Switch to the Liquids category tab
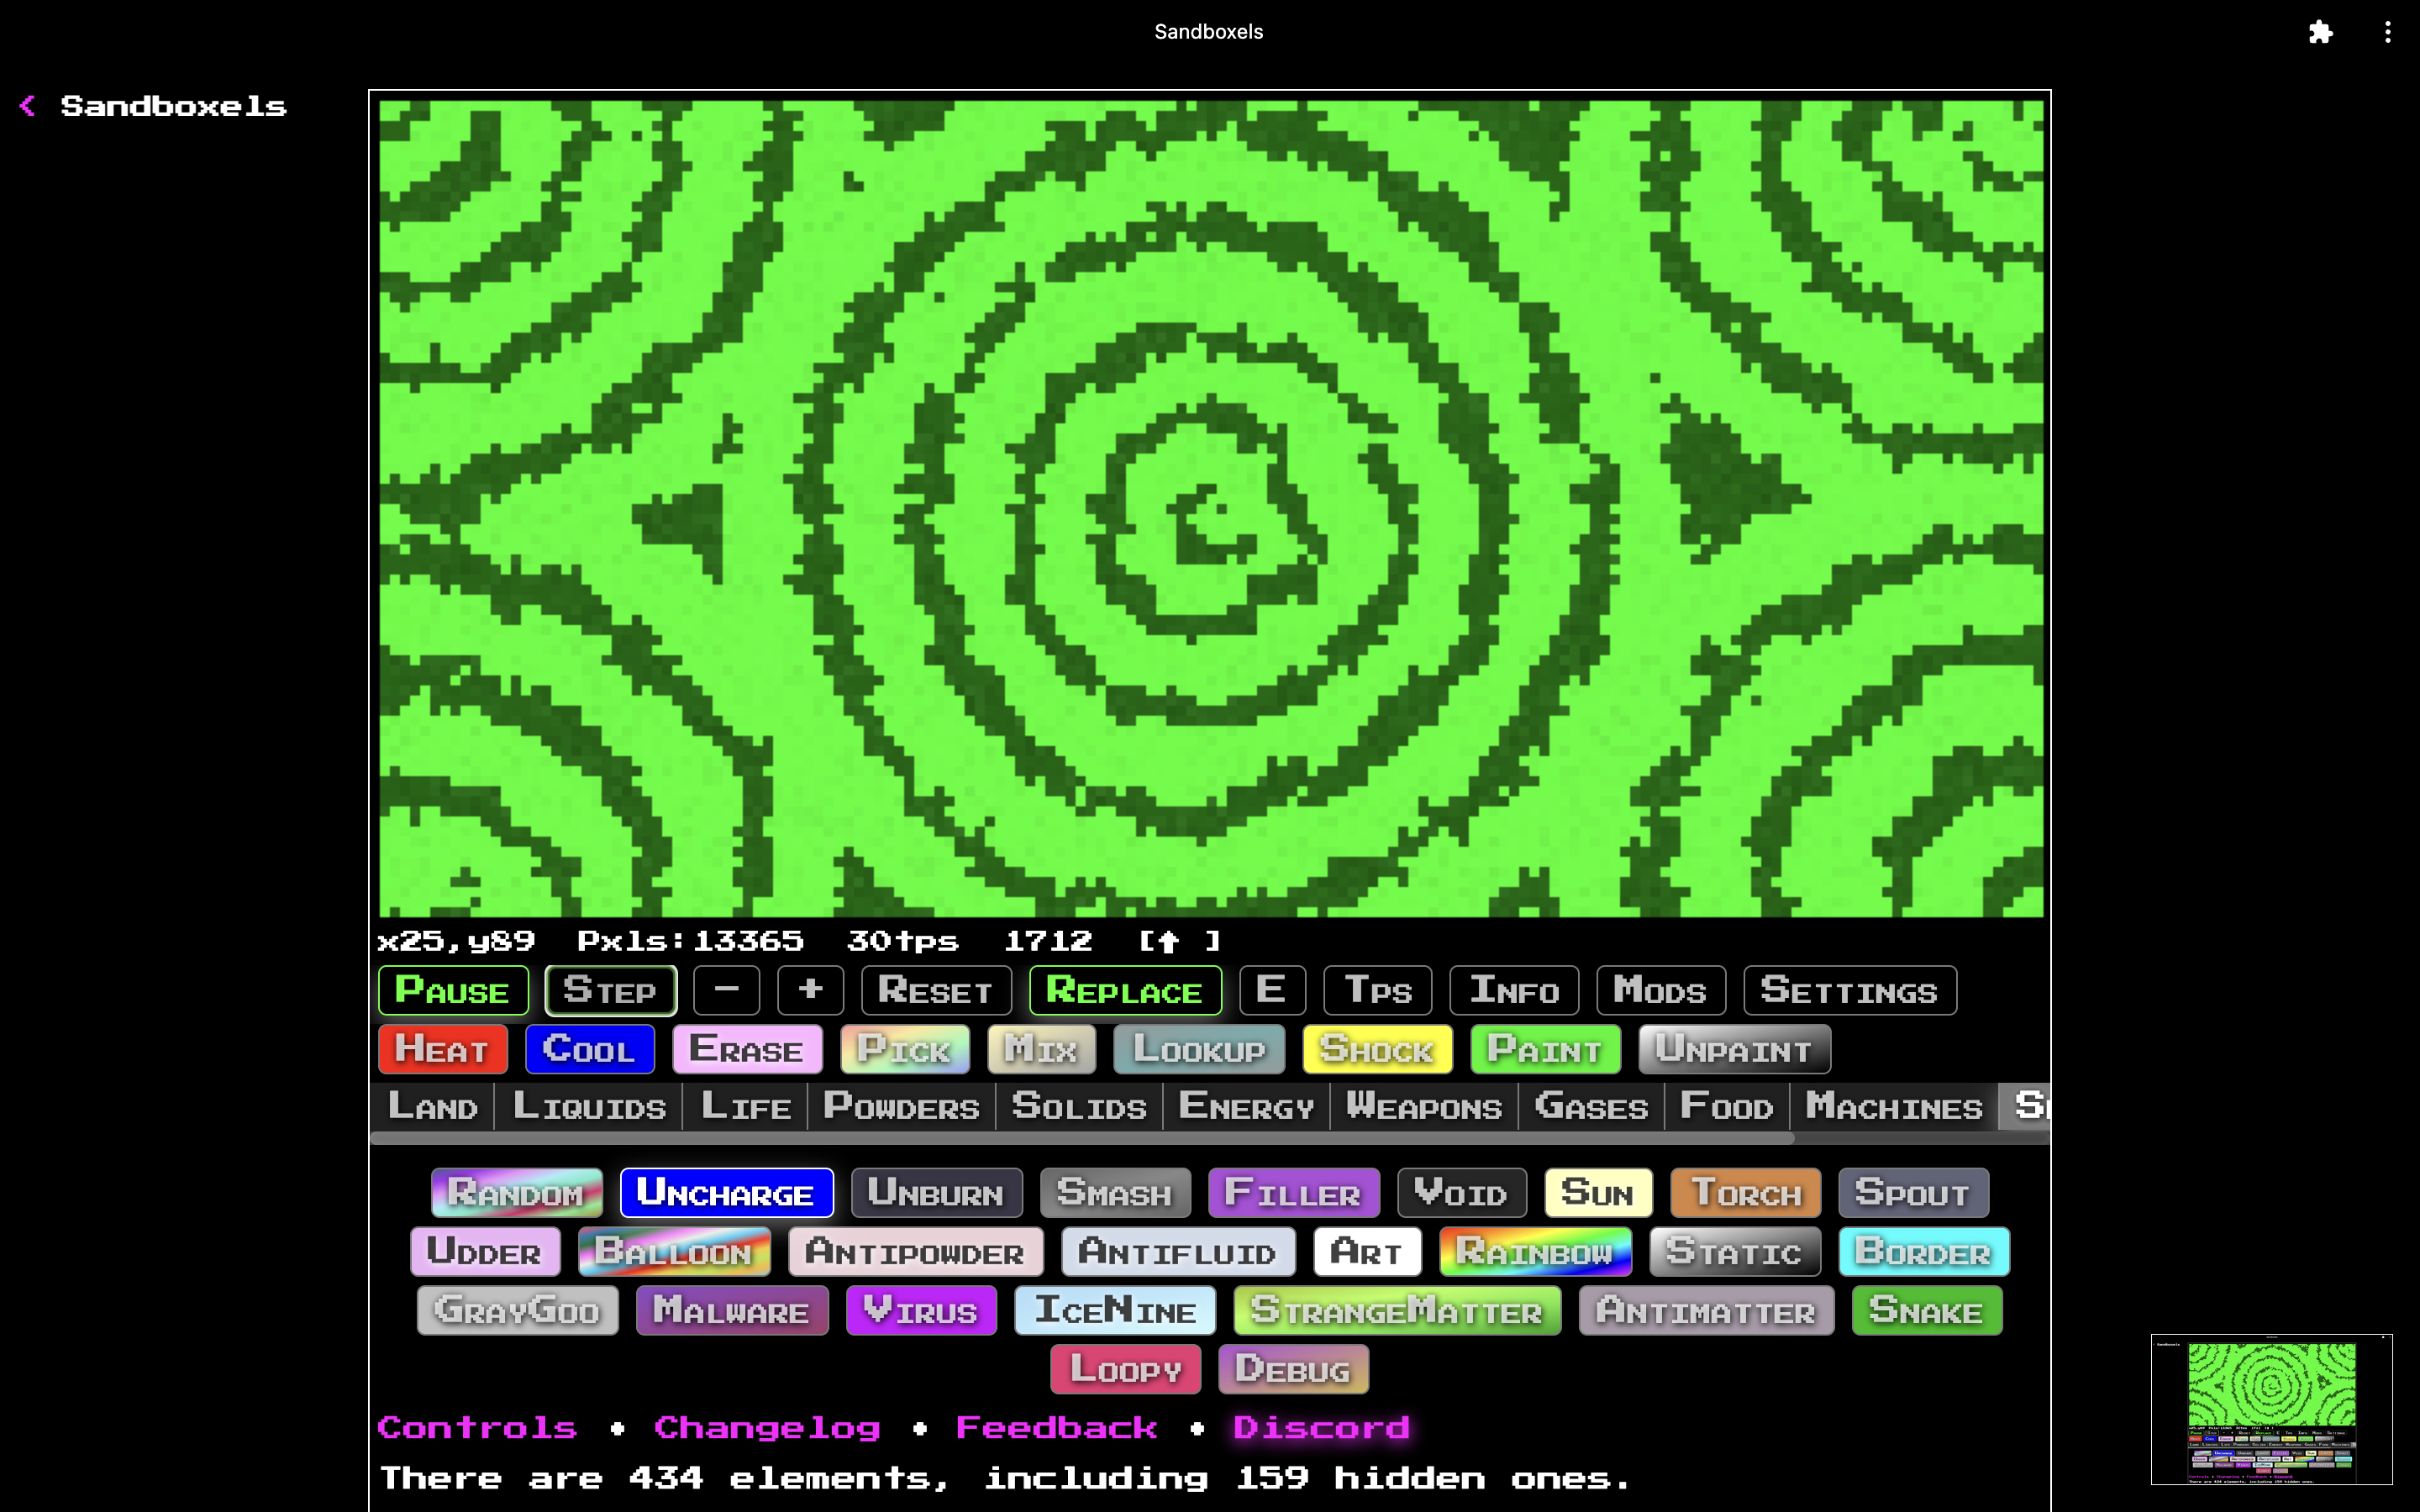 pyautogui.click(x=589, y=1107)
